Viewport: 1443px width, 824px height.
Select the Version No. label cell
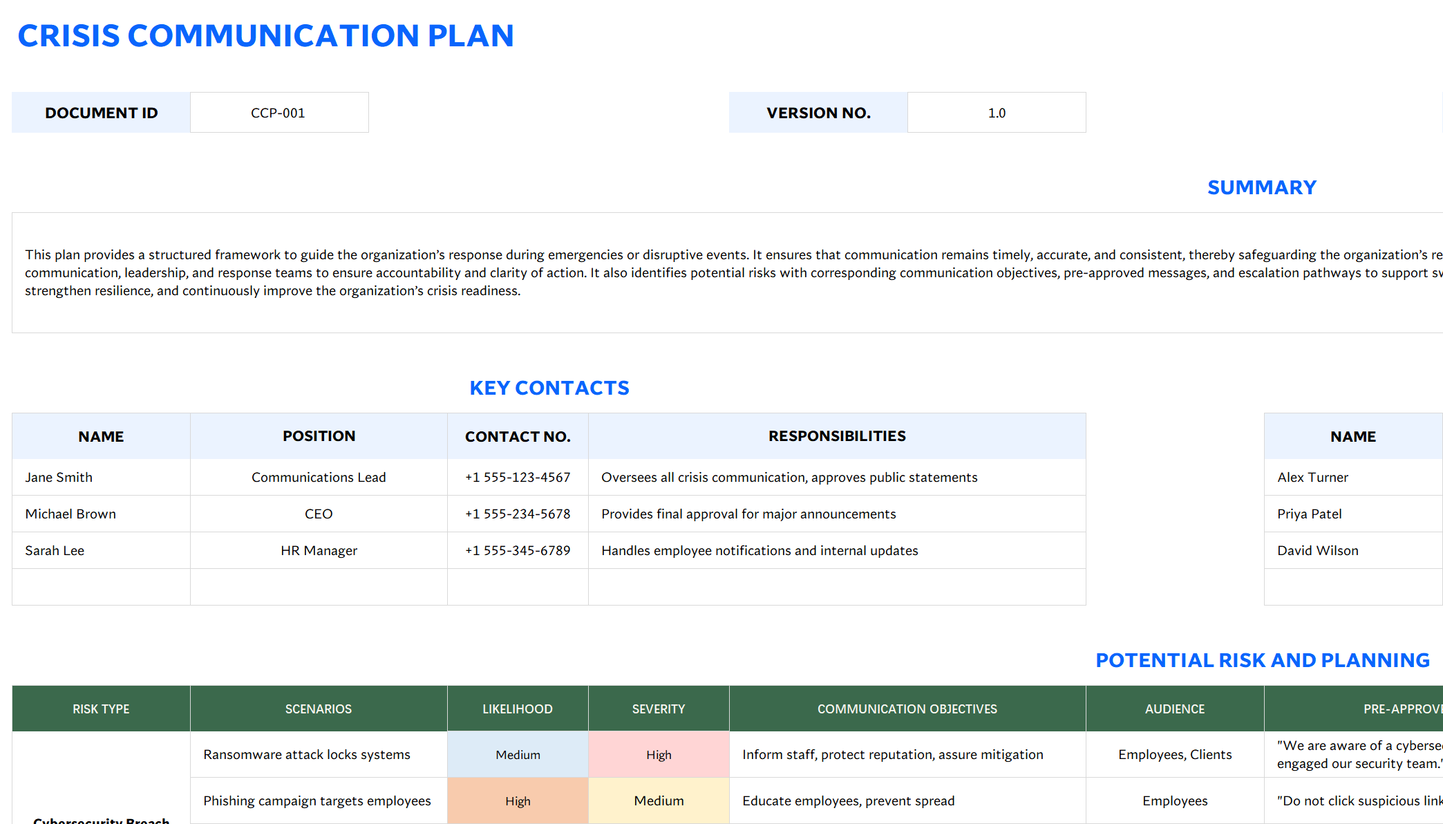click(818, 113)
